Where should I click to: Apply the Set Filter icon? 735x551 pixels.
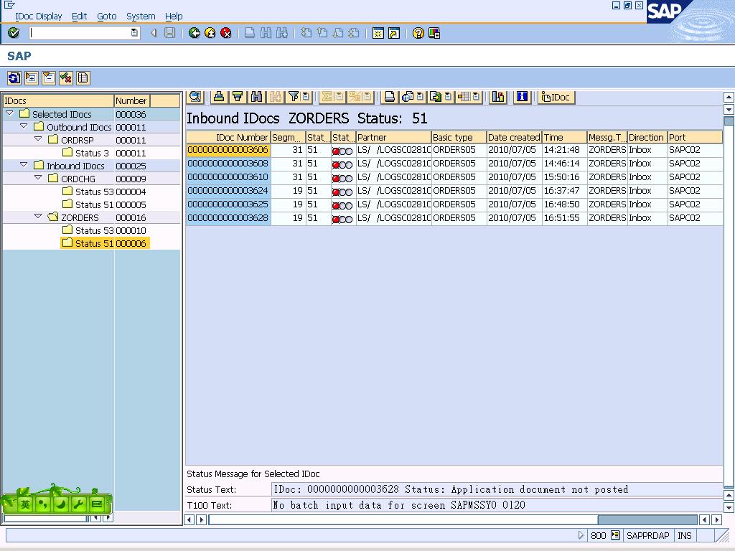(293, 98)
